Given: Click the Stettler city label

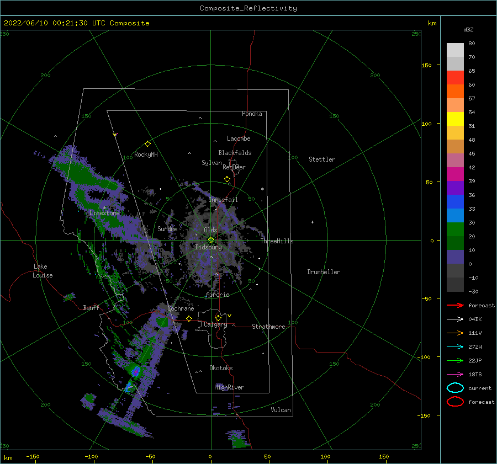Looking at the screenshot, I should (x=322, y=159).
